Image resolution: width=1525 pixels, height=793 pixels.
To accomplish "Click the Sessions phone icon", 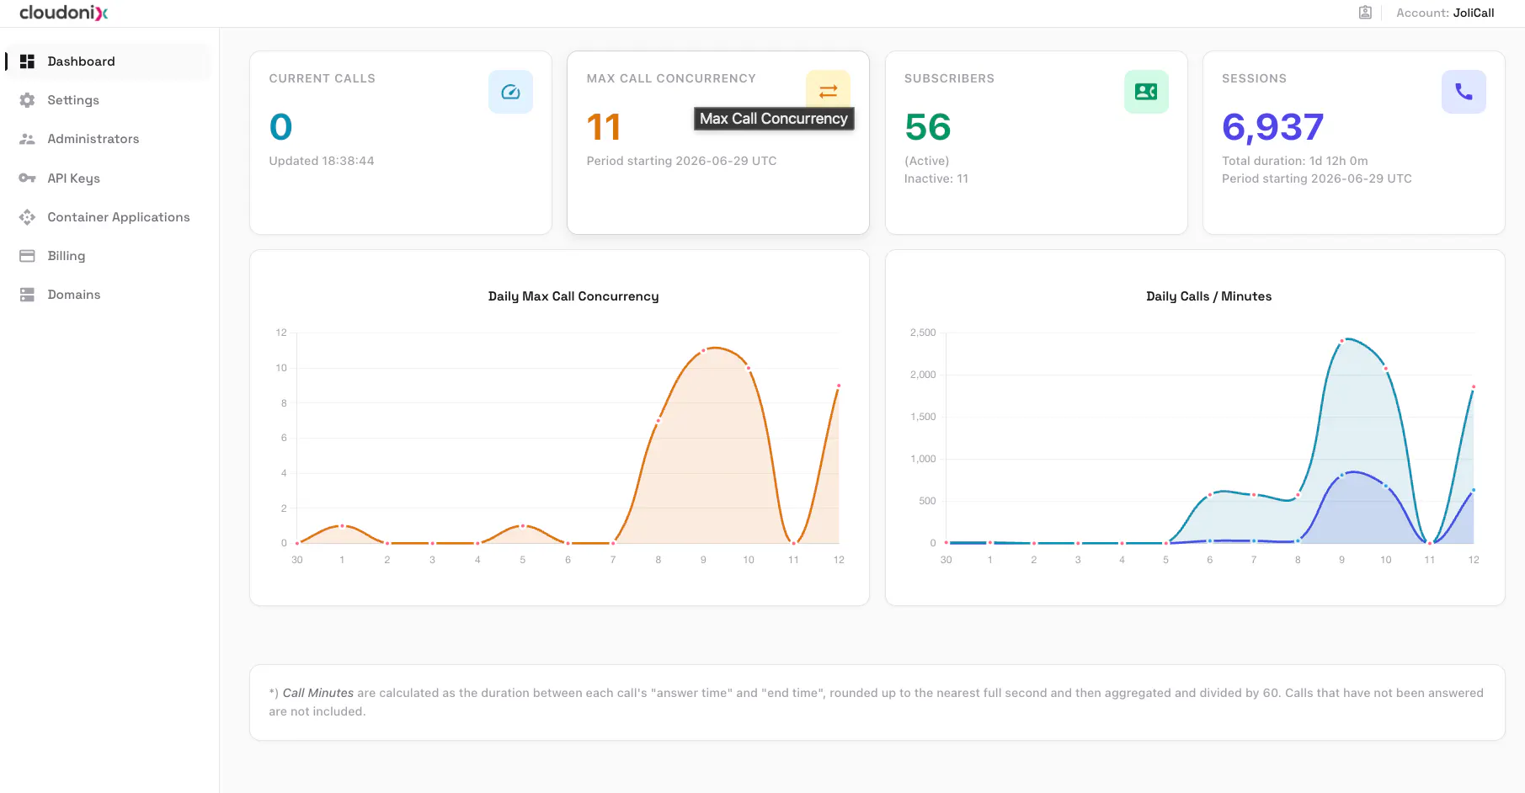I will pos(1464,92).
